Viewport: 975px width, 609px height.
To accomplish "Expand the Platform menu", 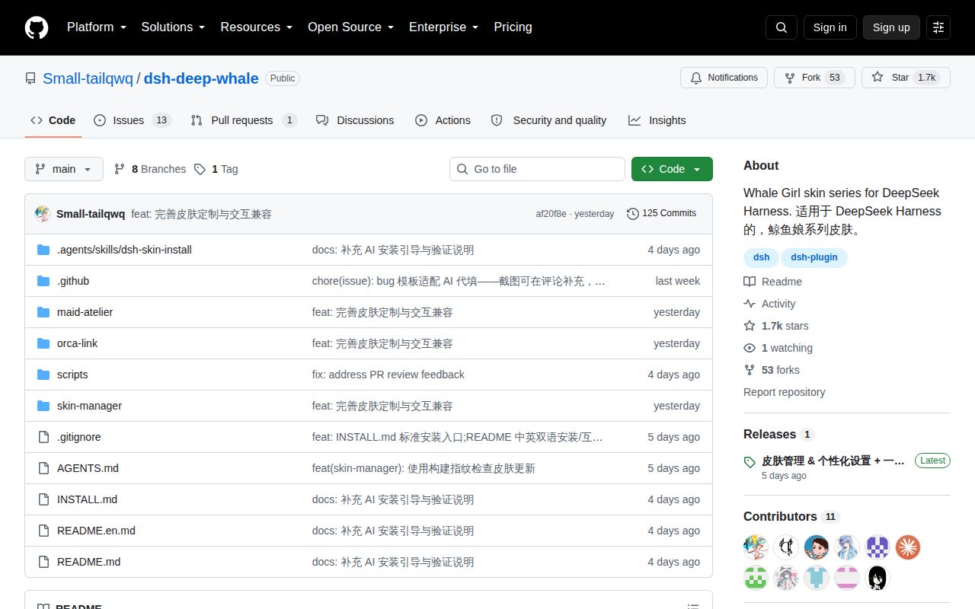I will click(x=96, y=27).
